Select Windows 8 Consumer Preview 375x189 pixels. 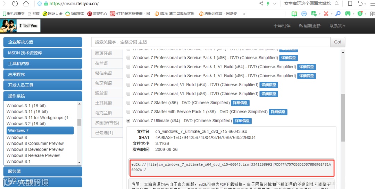pyautogui.click(x=35, y=143)
